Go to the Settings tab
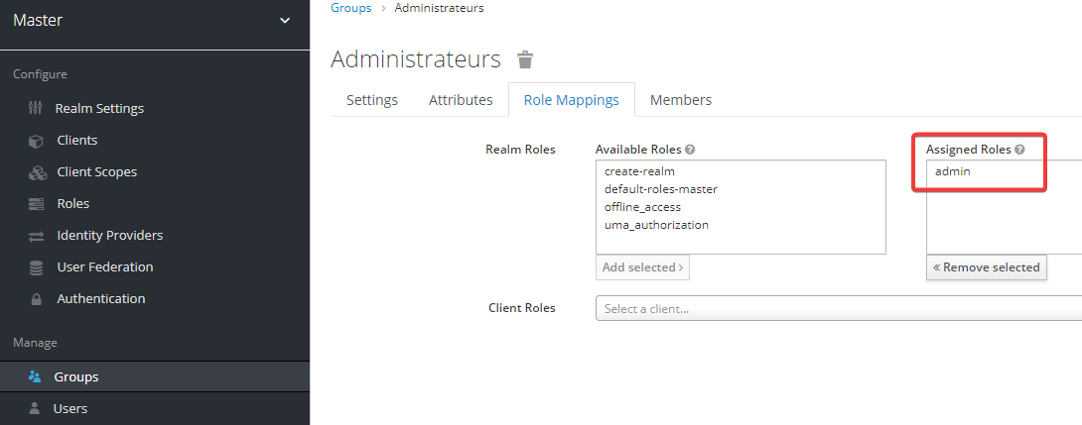Viewport: 1082px width, 425px height. pyautogui.click(x=372, y=100)
